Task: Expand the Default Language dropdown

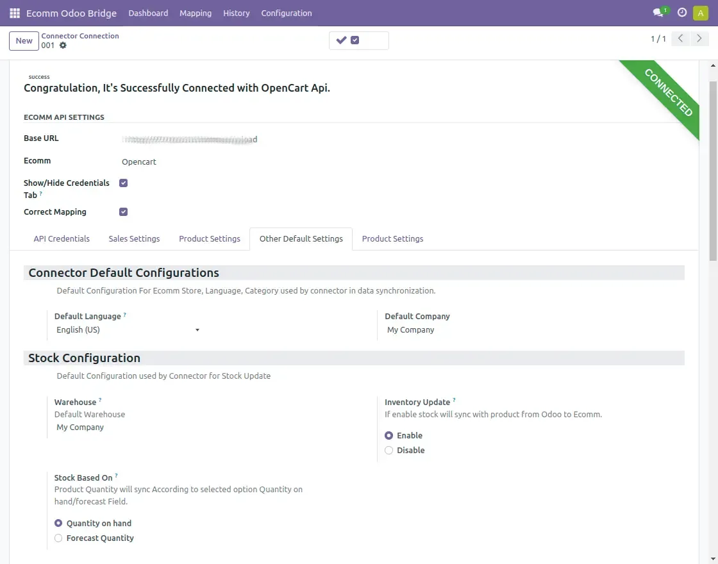Action: coord(128,330)
